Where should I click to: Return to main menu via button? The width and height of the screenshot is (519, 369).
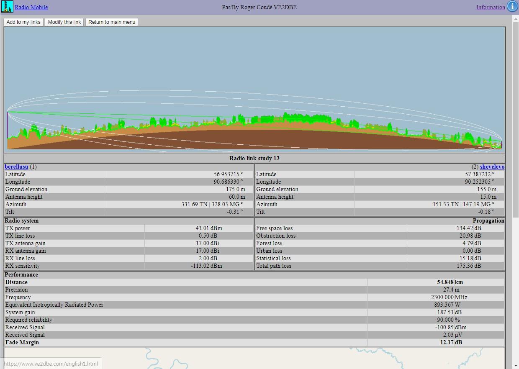click(112, 22)
